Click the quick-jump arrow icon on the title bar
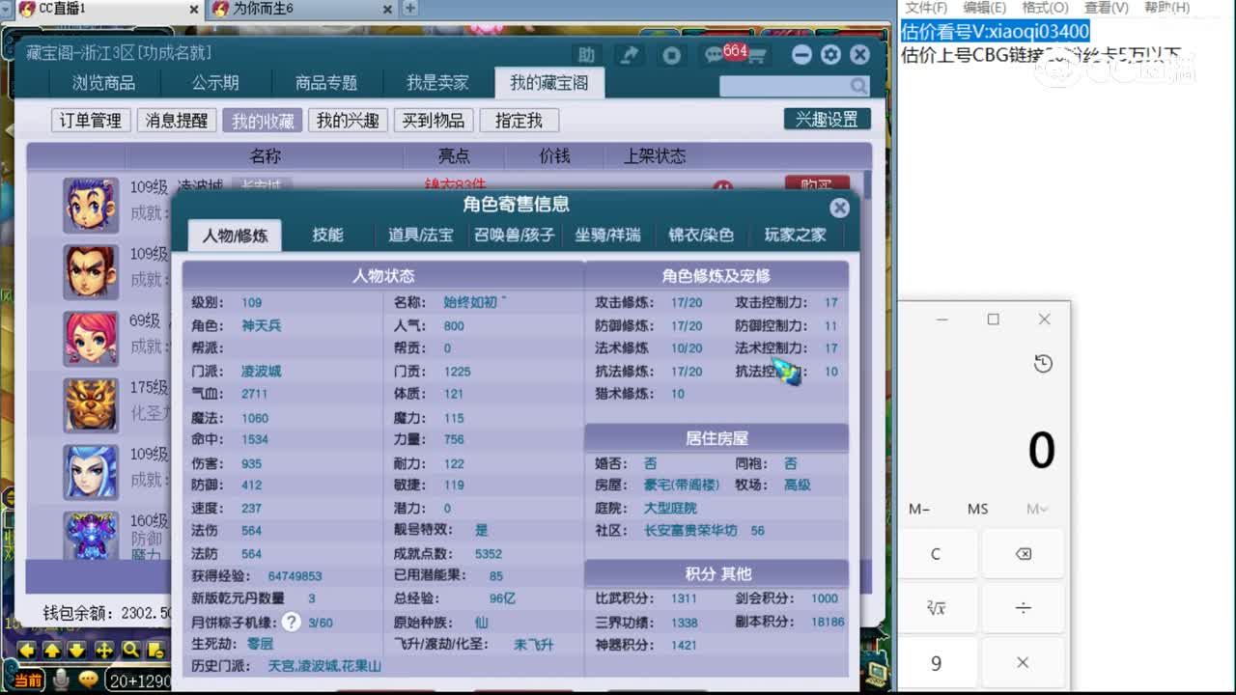 coord(629,55)
